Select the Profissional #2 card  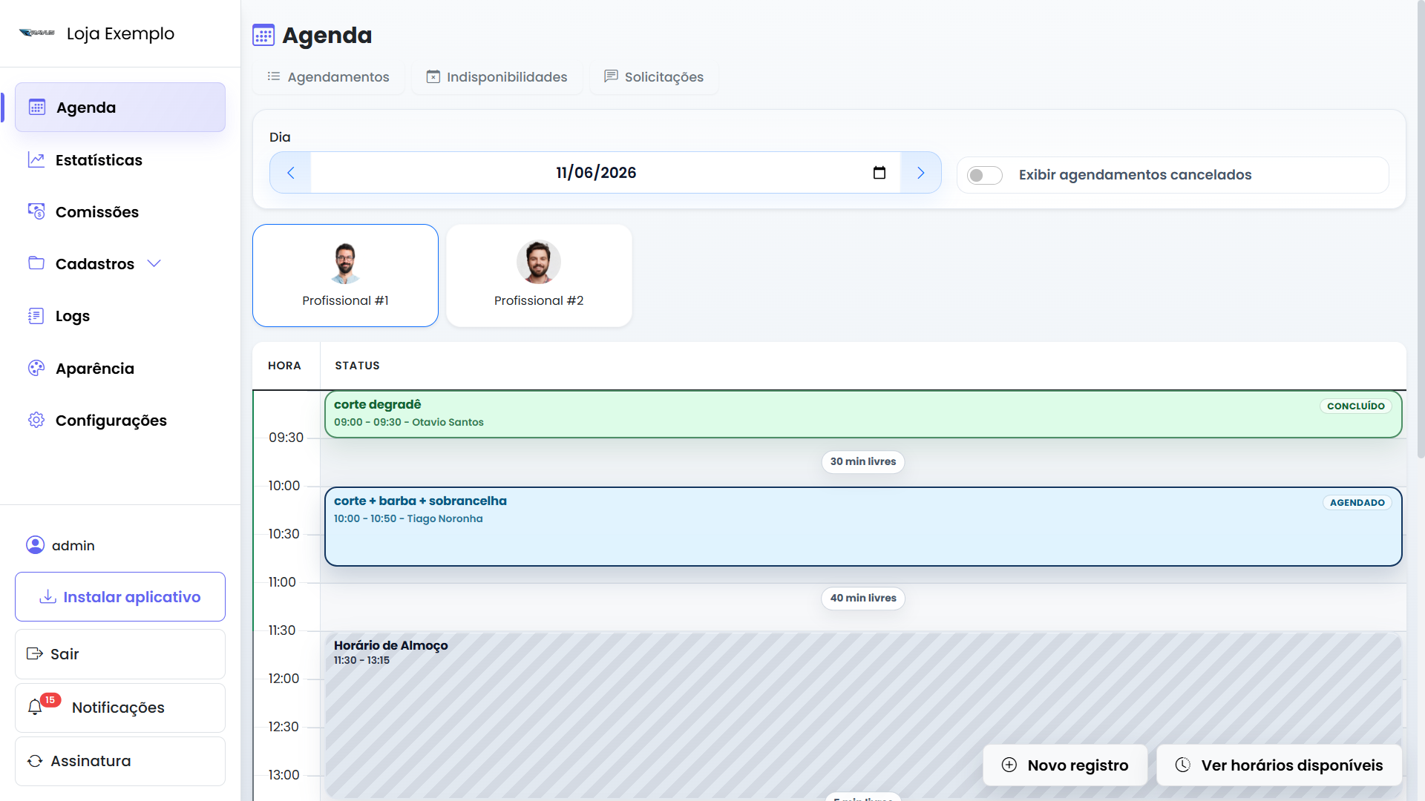[539, 275]
